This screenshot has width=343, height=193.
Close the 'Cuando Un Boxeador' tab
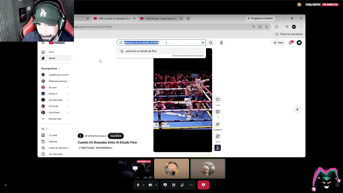pyautogui.click(x=134, y=18)
